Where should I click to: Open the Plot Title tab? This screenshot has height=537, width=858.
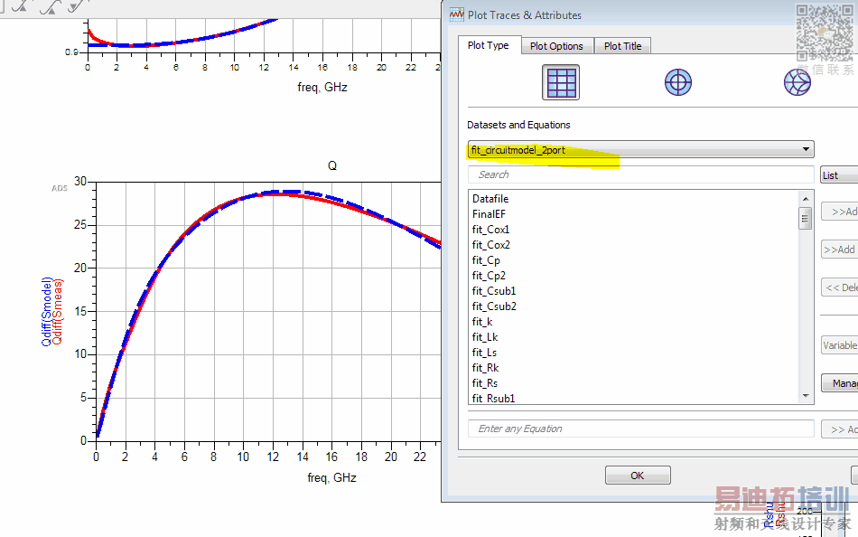tap(622, 46)
